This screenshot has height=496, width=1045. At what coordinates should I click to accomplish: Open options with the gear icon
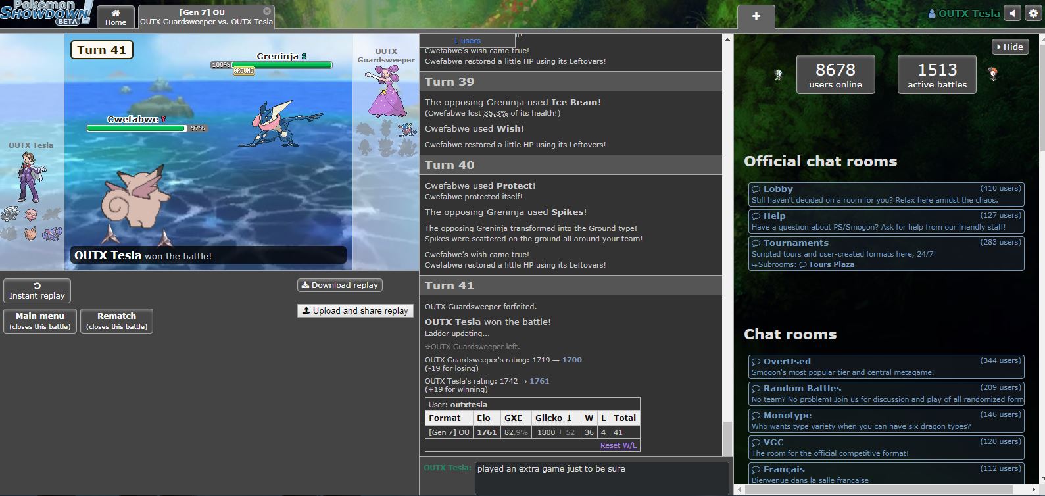(x=1032, y=13)
